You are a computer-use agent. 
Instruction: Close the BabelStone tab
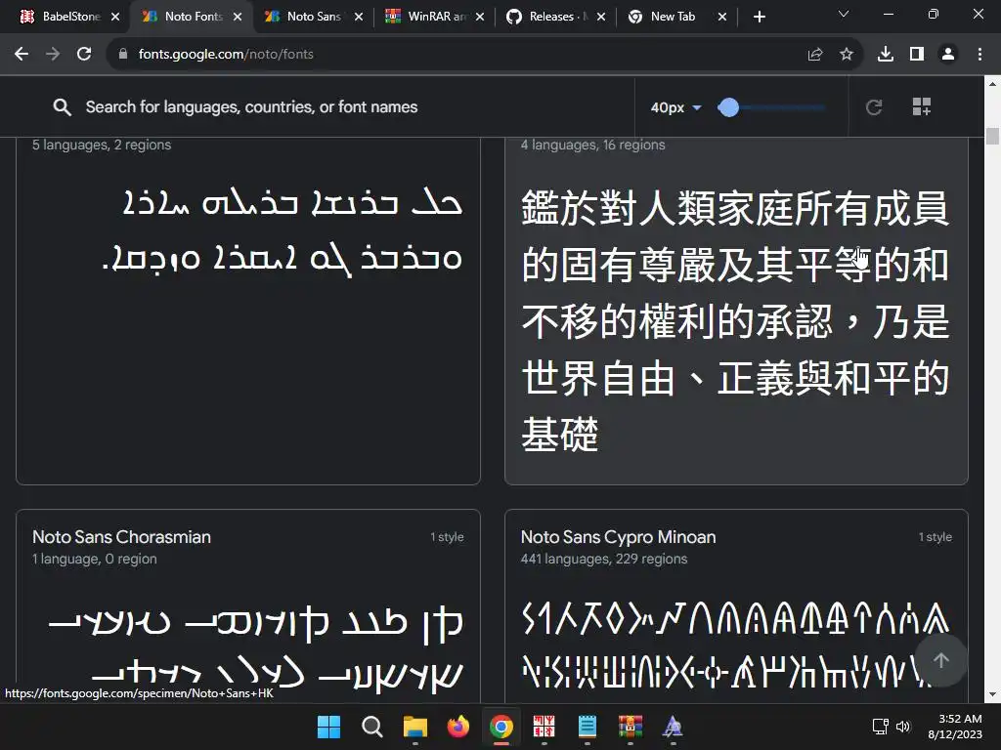pos(115,17)
